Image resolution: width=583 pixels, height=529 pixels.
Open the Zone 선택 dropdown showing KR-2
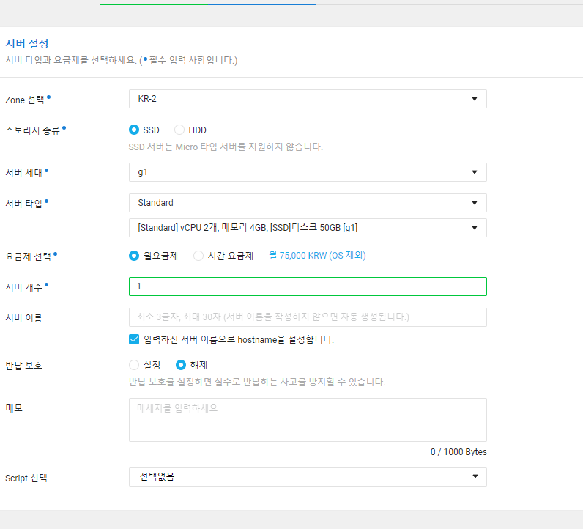308,99
